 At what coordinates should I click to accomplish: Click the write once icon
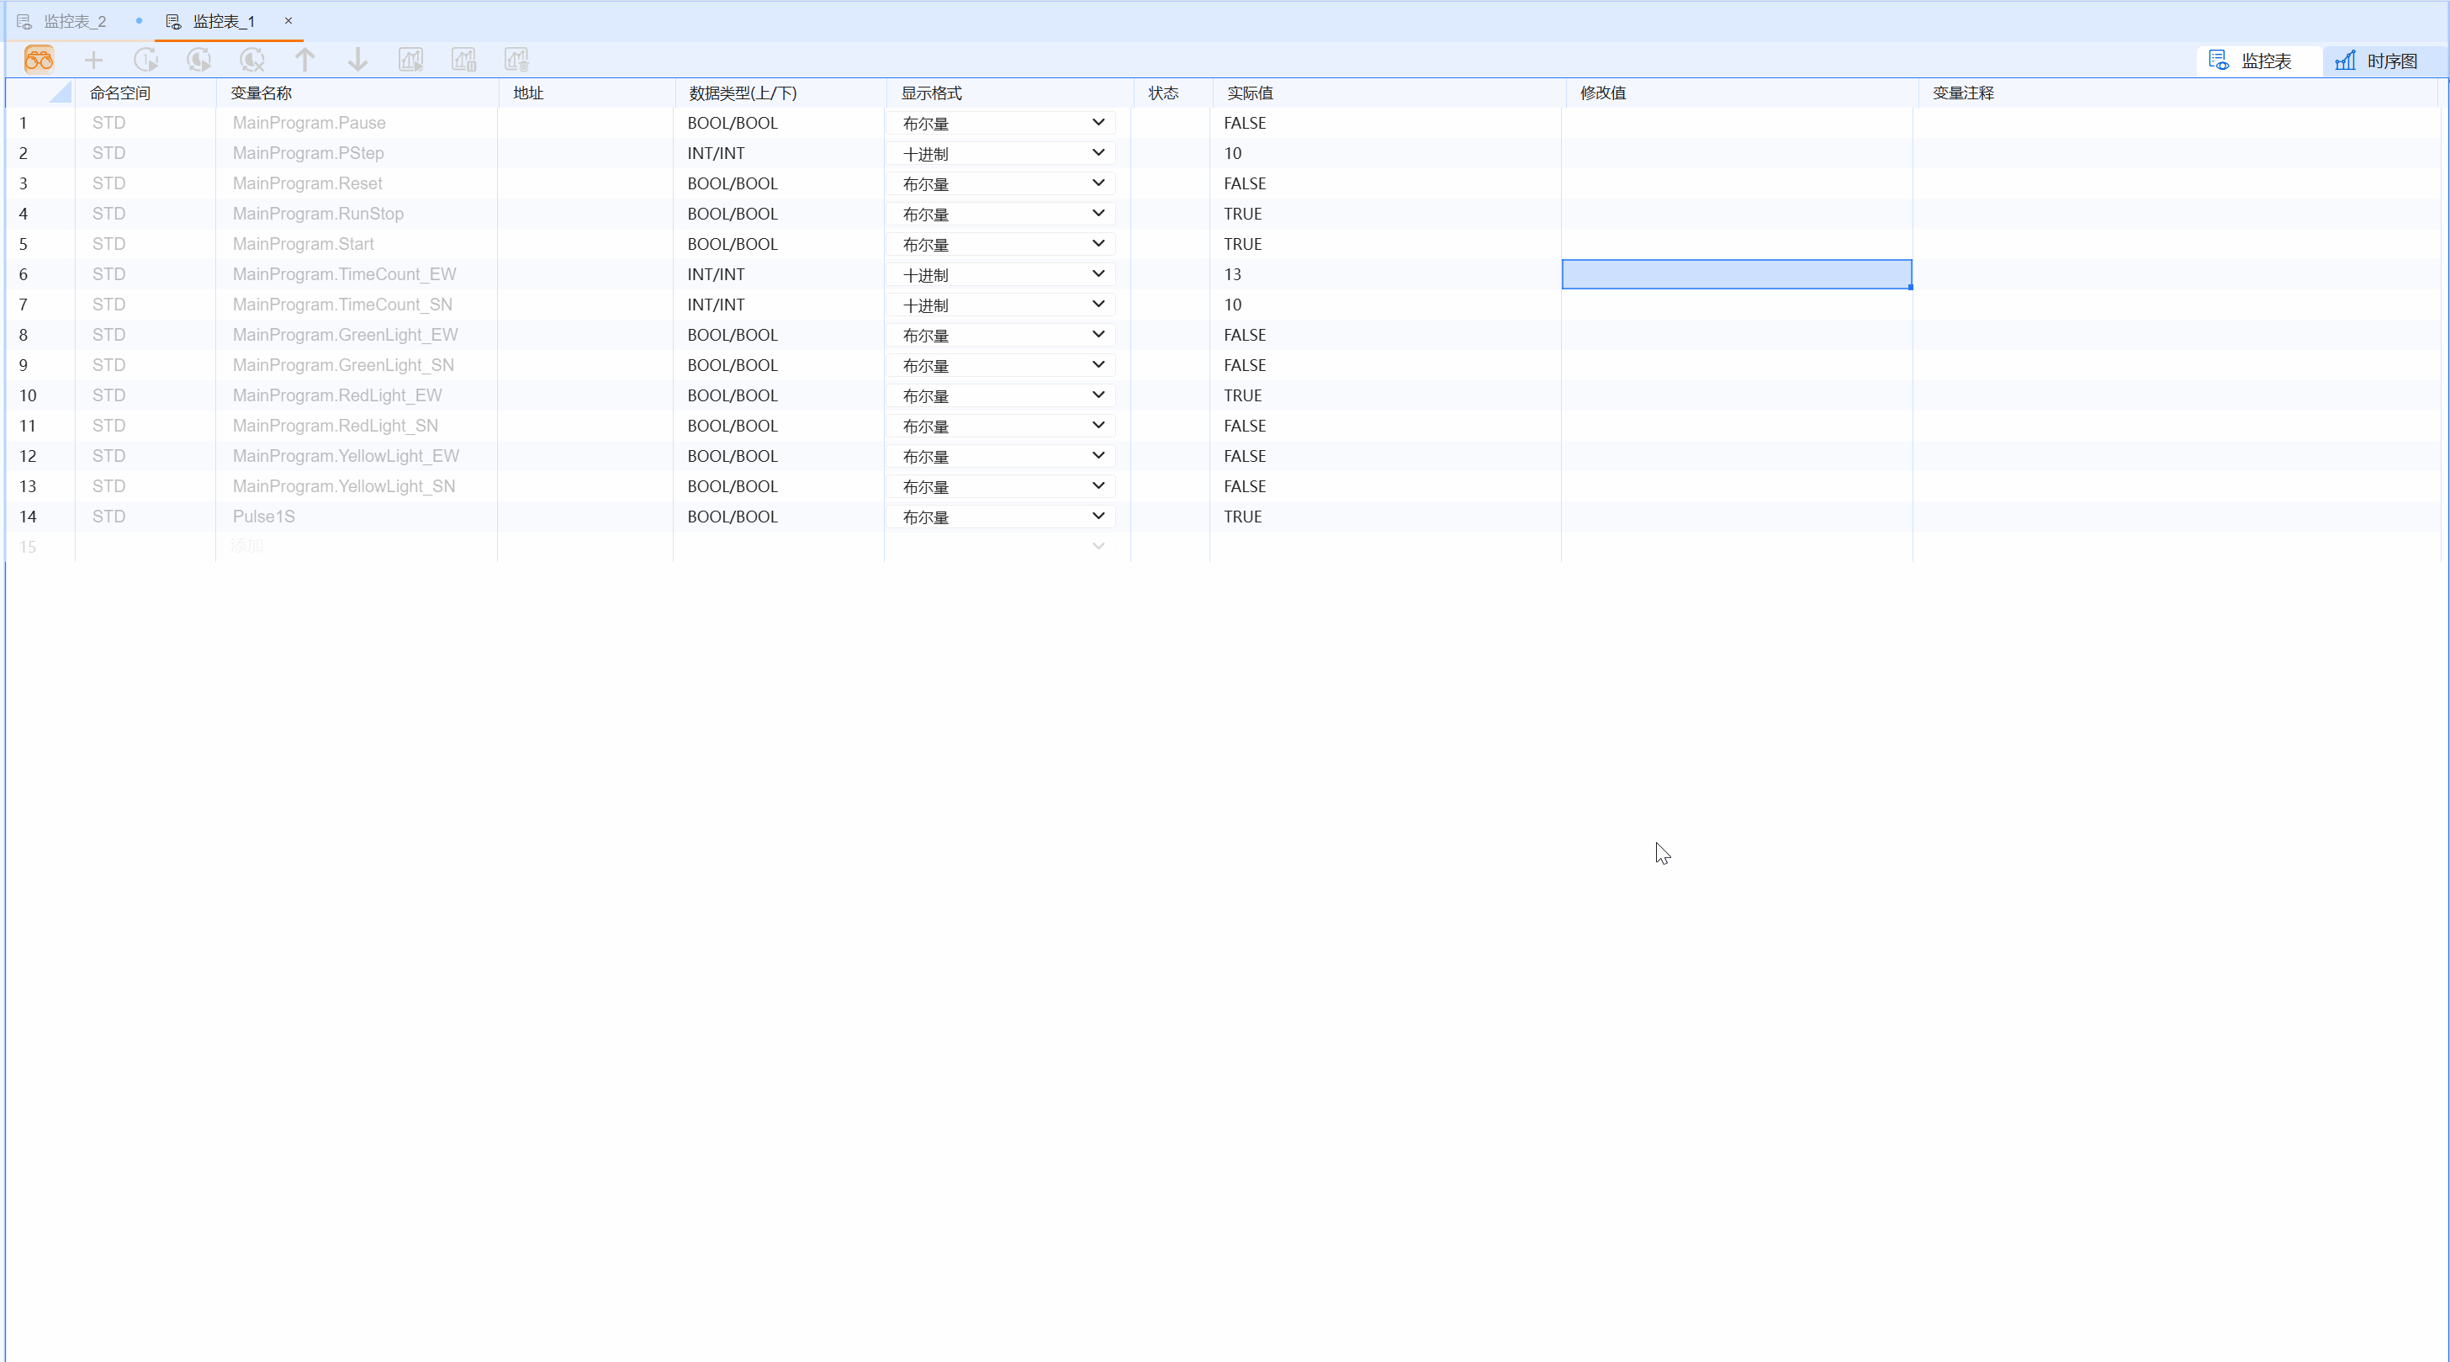(x=146, y=60)
